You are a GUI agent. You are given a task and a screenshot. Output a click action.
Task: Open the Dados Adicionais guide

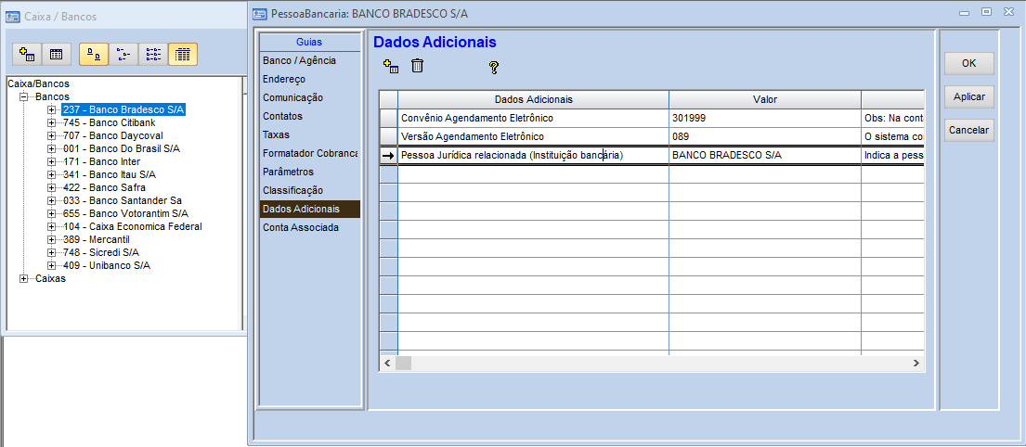point(309,209)
